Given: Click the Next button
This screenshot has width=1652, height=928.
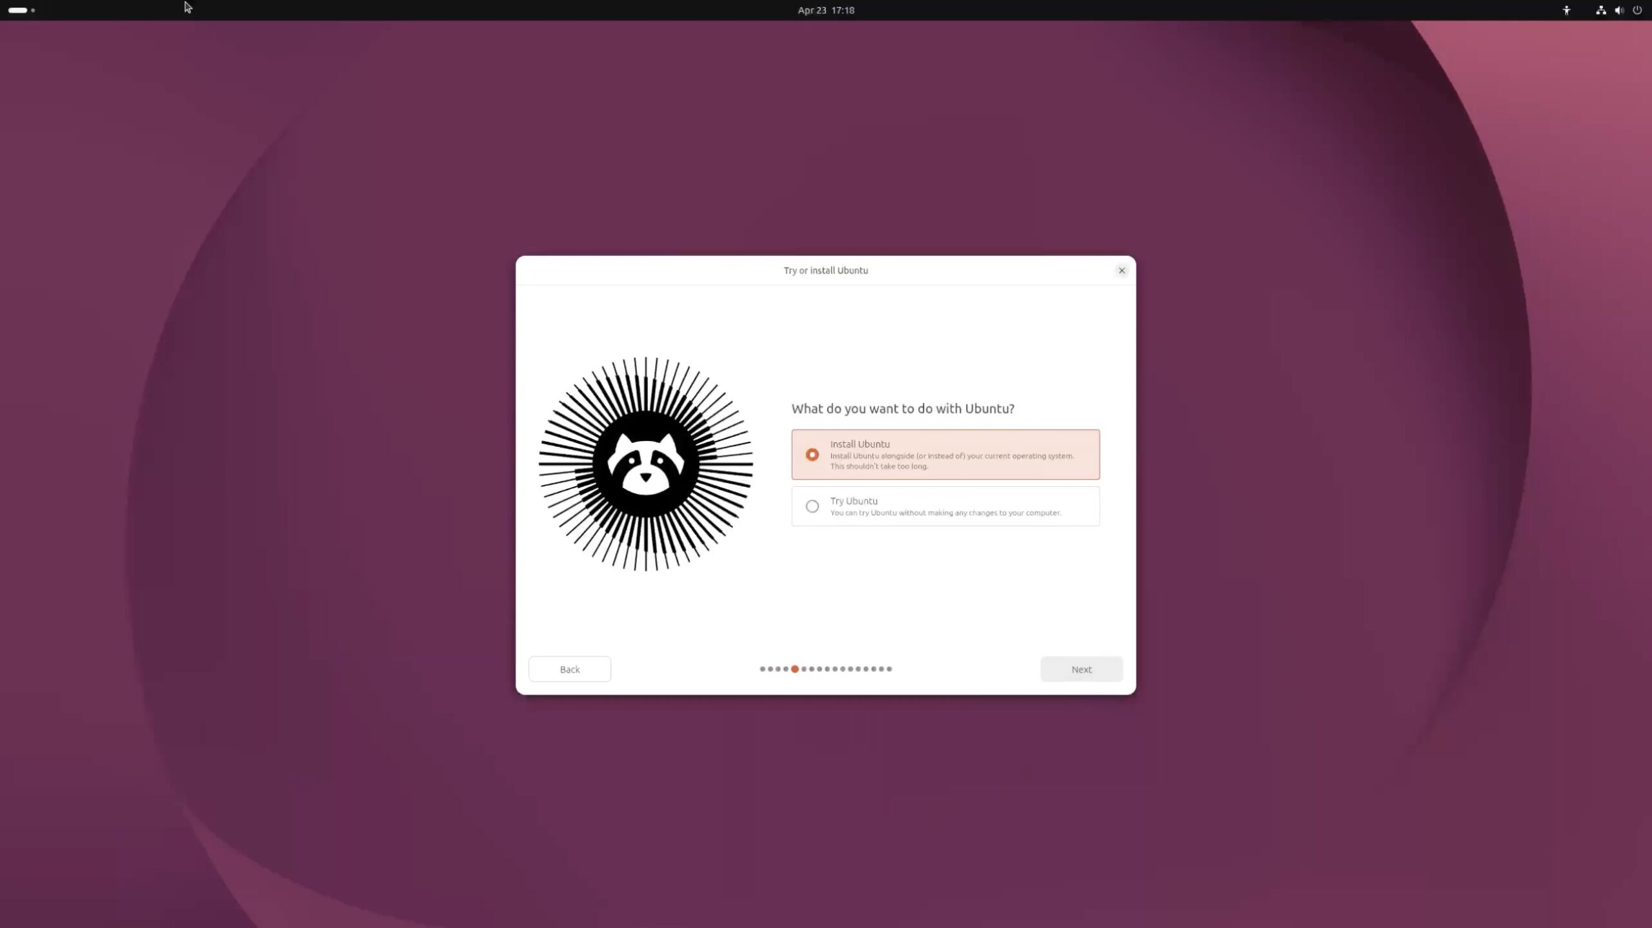Looking at the screenshot, I should [1081, 669].
